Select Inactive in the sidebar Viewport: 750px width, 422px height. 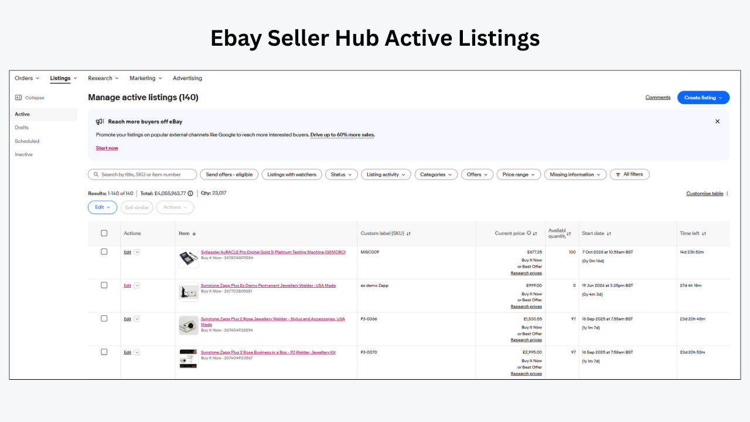(x=24, y=155)
